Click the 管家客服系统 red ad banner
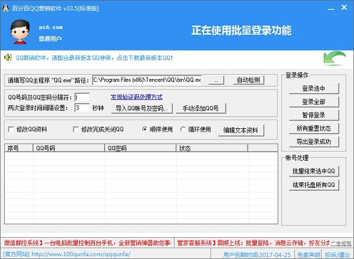This screenshot has height=259, width=354. [x=253, y=243]
